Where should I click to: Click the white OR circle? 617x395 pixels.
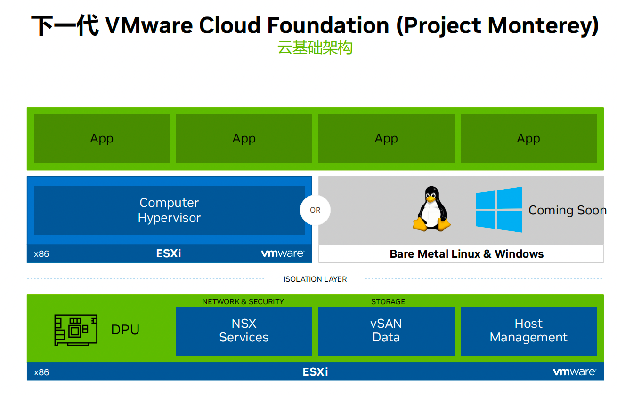pyautogui.click(x=315, y=210)
